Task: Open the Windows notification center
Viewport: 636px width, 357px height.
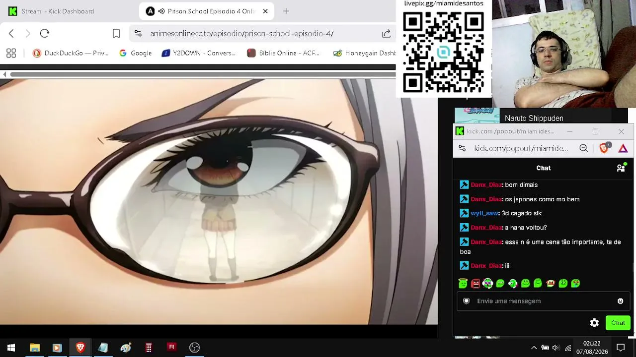Action: [621, 348]
